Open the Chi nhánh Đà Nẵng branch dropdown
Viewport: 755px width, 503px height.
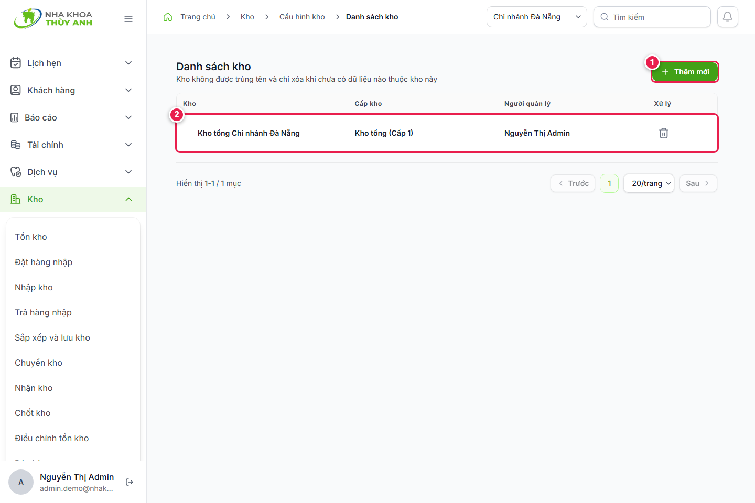(537, 17)
